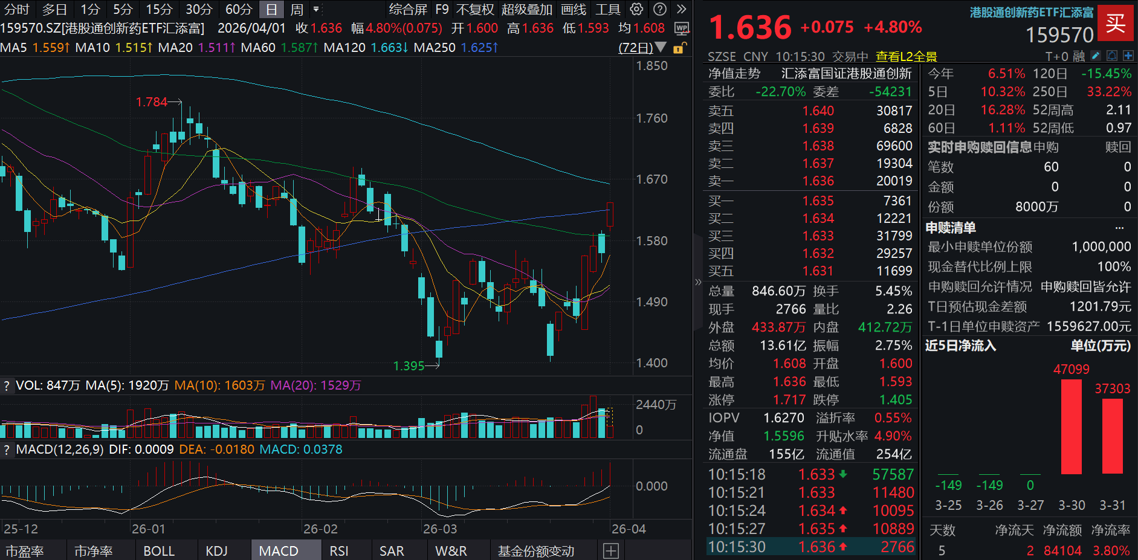Open drawing notes with the pencil icon
Viewport: 1138px width, 560px height.
point(1096,56)
